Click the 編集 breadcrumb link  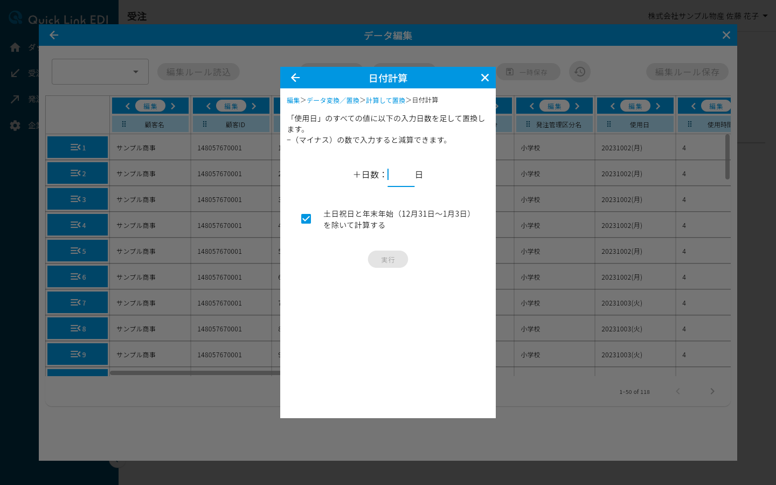[293, 101]
